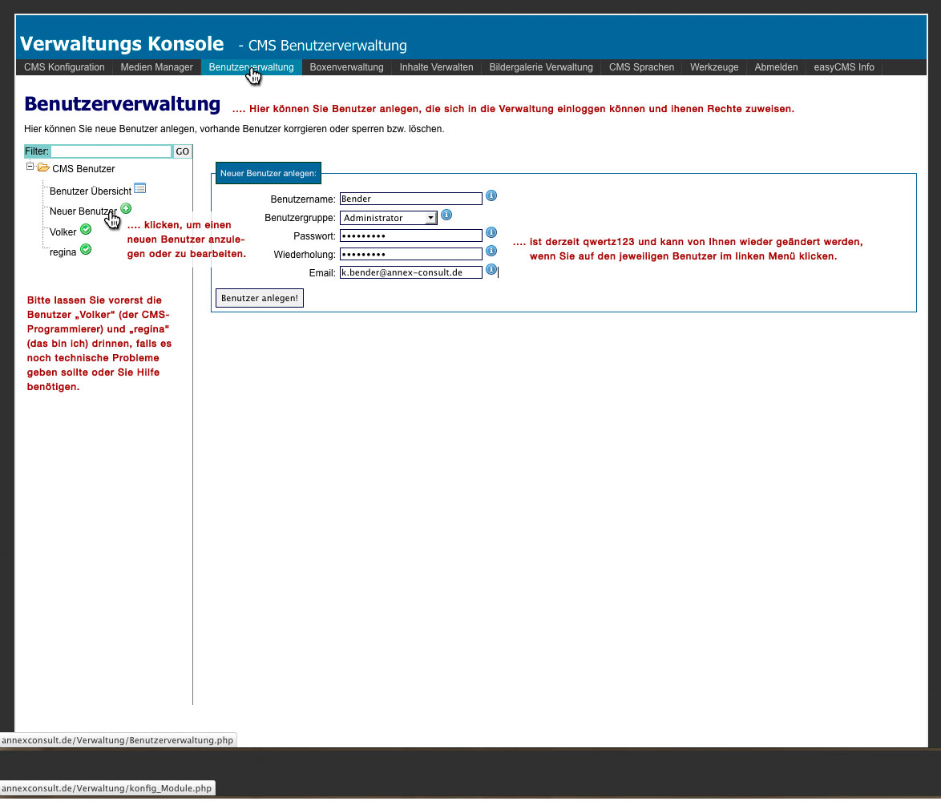Click into the Filter text field
Screen dimensions: 941x801
click(111, 151)
